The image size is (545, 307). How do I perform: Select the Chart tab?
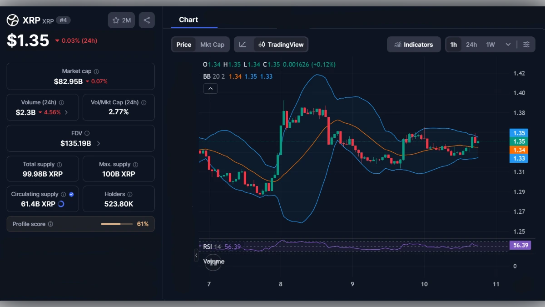click(188, 20)
